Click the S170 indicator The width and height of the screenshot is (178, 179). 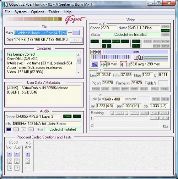tap(156, 46)
